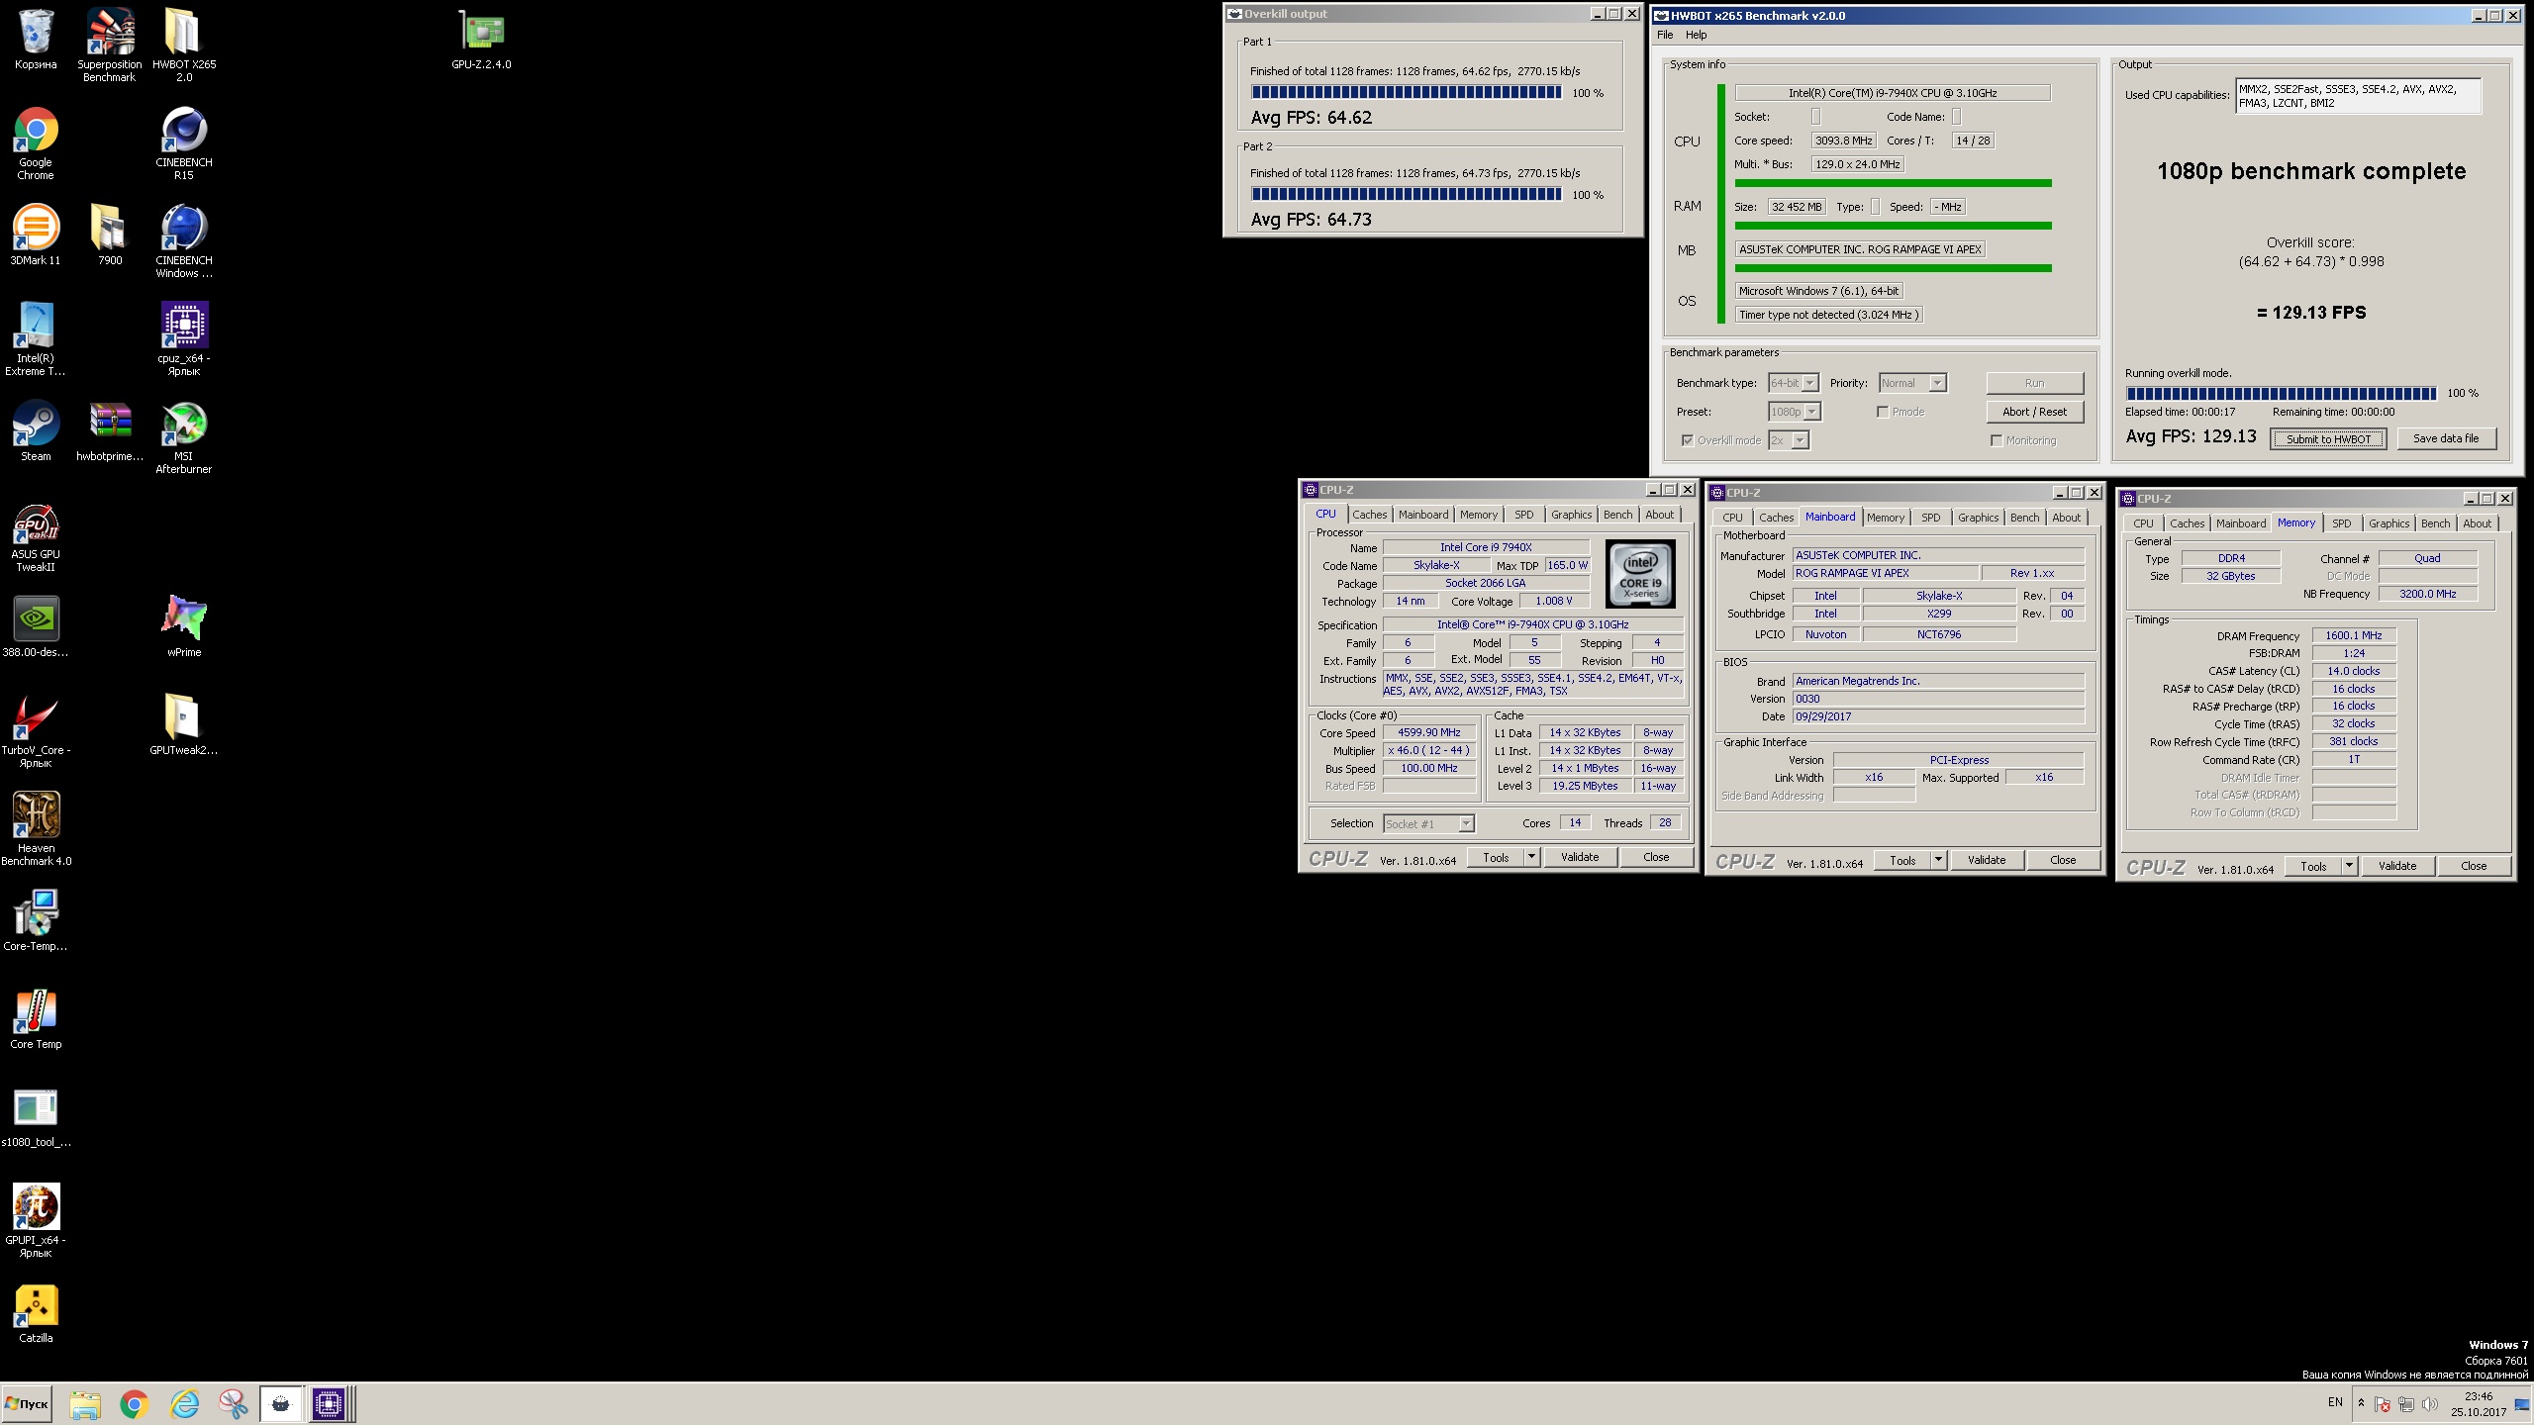The image size is (2534, 1425).
Task: Click Validate in the CPU-Z CPU window
Action: click(1580, 857)
